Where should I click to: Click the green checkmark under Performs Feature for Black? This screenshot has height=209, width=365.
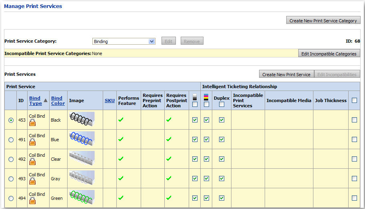(x=121, y=120)
